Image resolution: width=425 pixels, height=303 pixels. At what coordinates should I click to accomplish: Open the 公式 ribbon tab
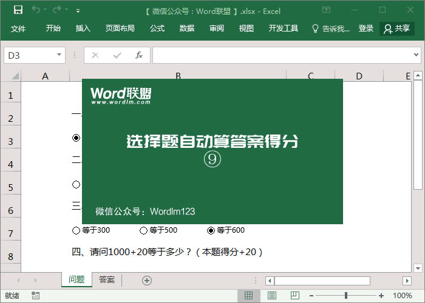click(157, 28)
